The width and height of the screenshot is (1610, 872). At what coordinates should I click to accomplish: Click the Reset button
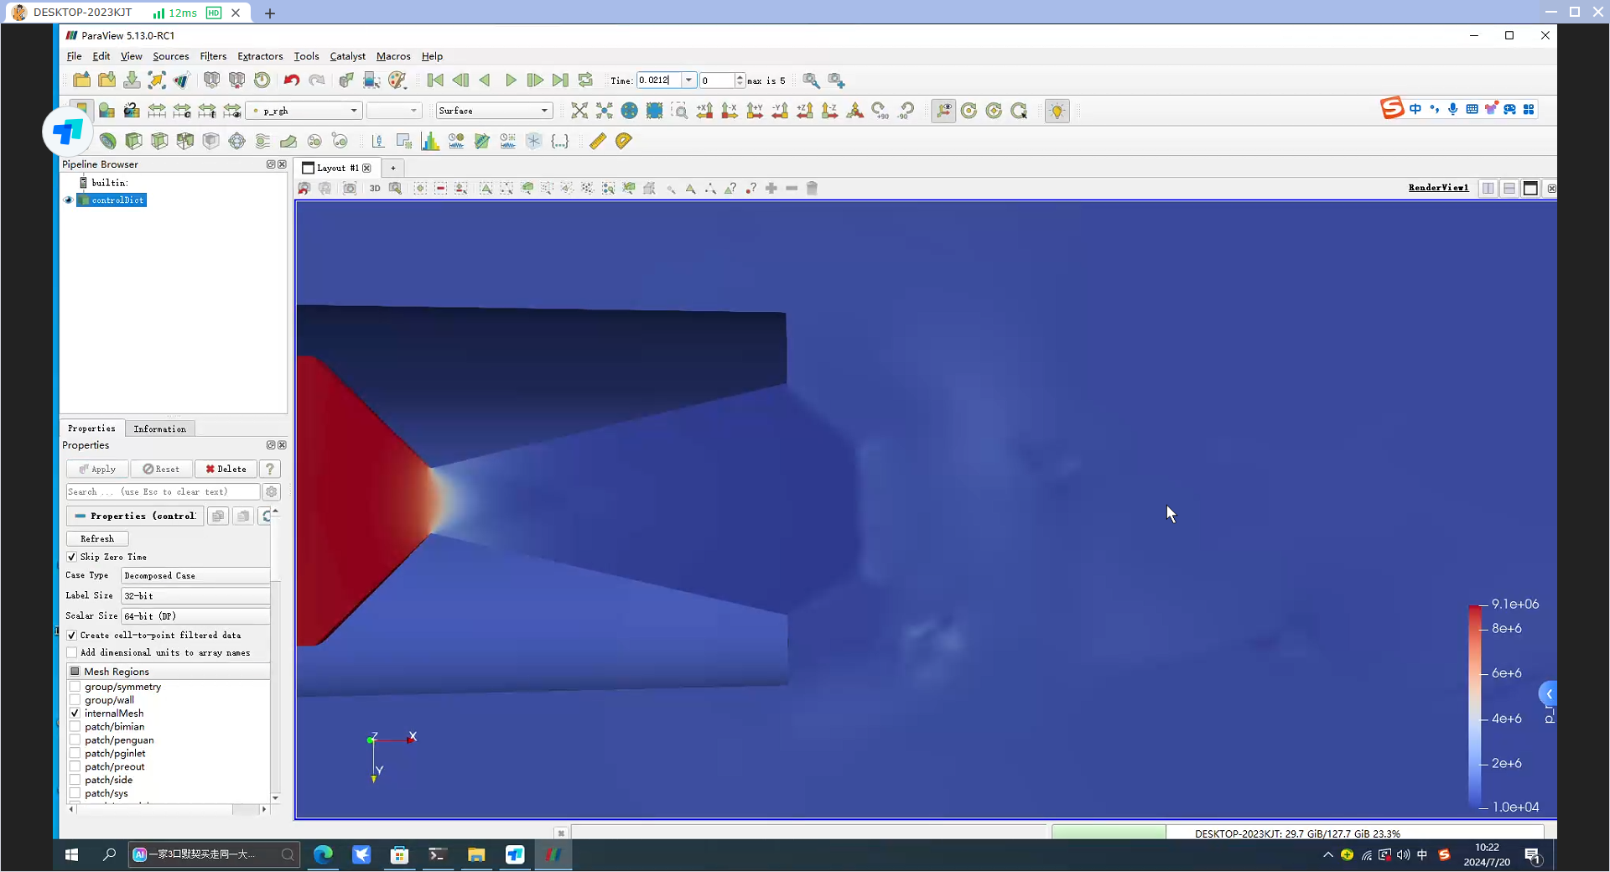(x=161, y=470)
